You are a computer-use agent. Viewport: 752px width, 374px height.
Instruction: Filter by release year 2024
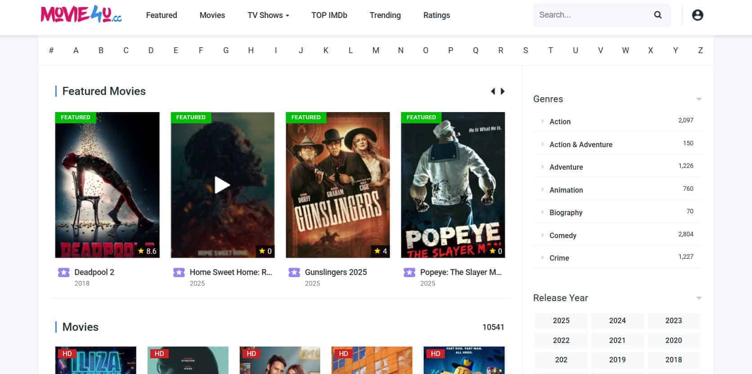617,320
